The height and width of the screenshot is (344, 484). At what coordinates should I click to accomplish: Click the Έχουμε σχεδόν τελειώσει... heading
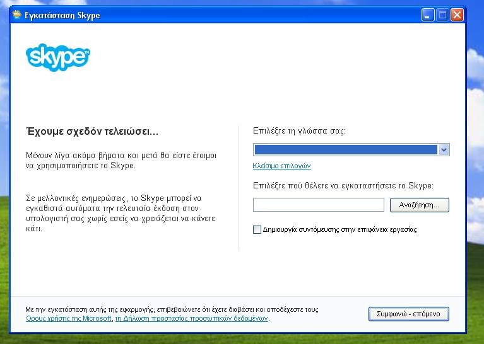click(x=92, y=132)
